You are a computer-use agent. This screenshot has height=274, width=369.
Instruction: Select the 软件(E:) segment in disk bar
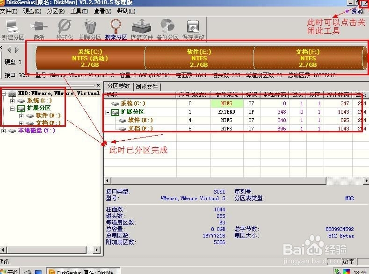(x=199, y=58)
